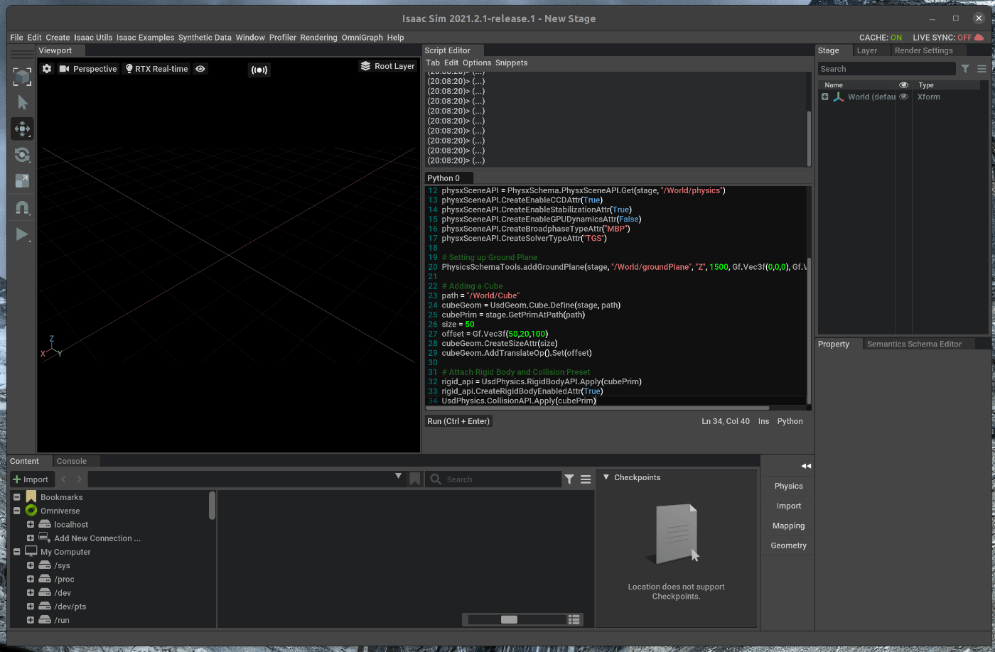The width and height of the screenshot is (995, 652).
Task: Collapse the Checkpoints section
Action: 606,477
